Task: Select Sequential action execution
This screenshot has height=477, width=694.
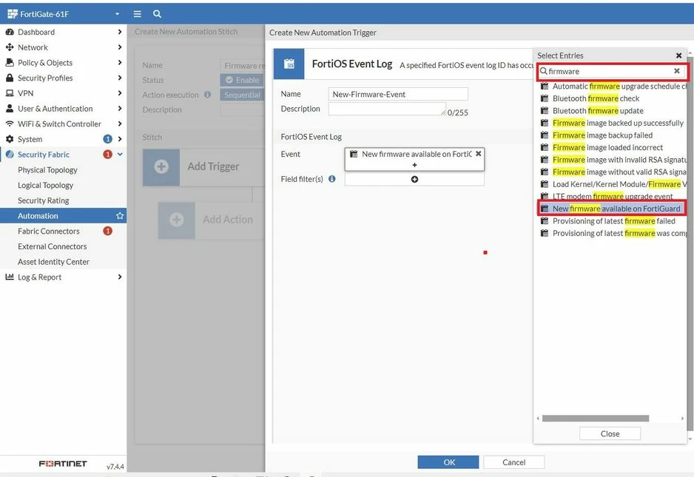Action: (242, 95)
